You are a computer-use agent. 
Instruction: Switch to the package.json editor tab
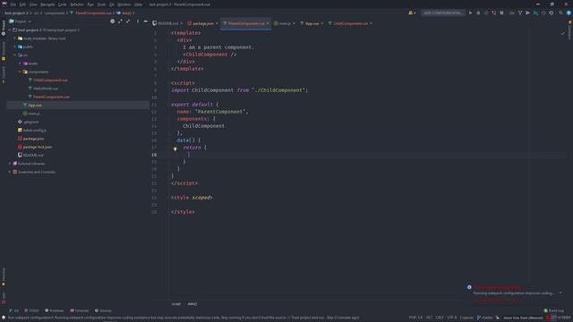pyautogui.click(x=203, y=23)
